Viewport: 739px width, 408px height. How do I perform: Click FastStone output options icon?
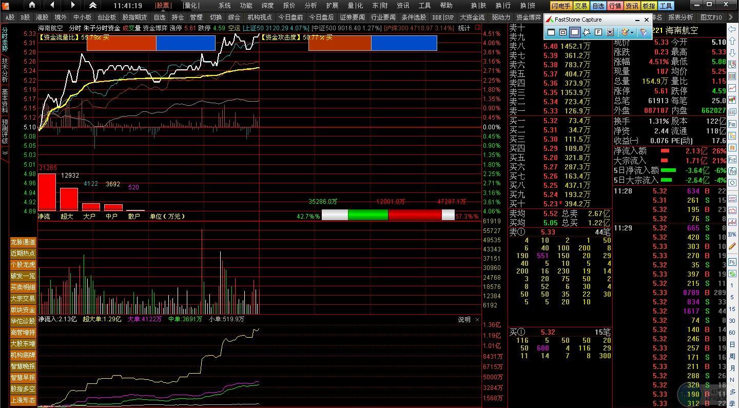click(x=643, y=32)
